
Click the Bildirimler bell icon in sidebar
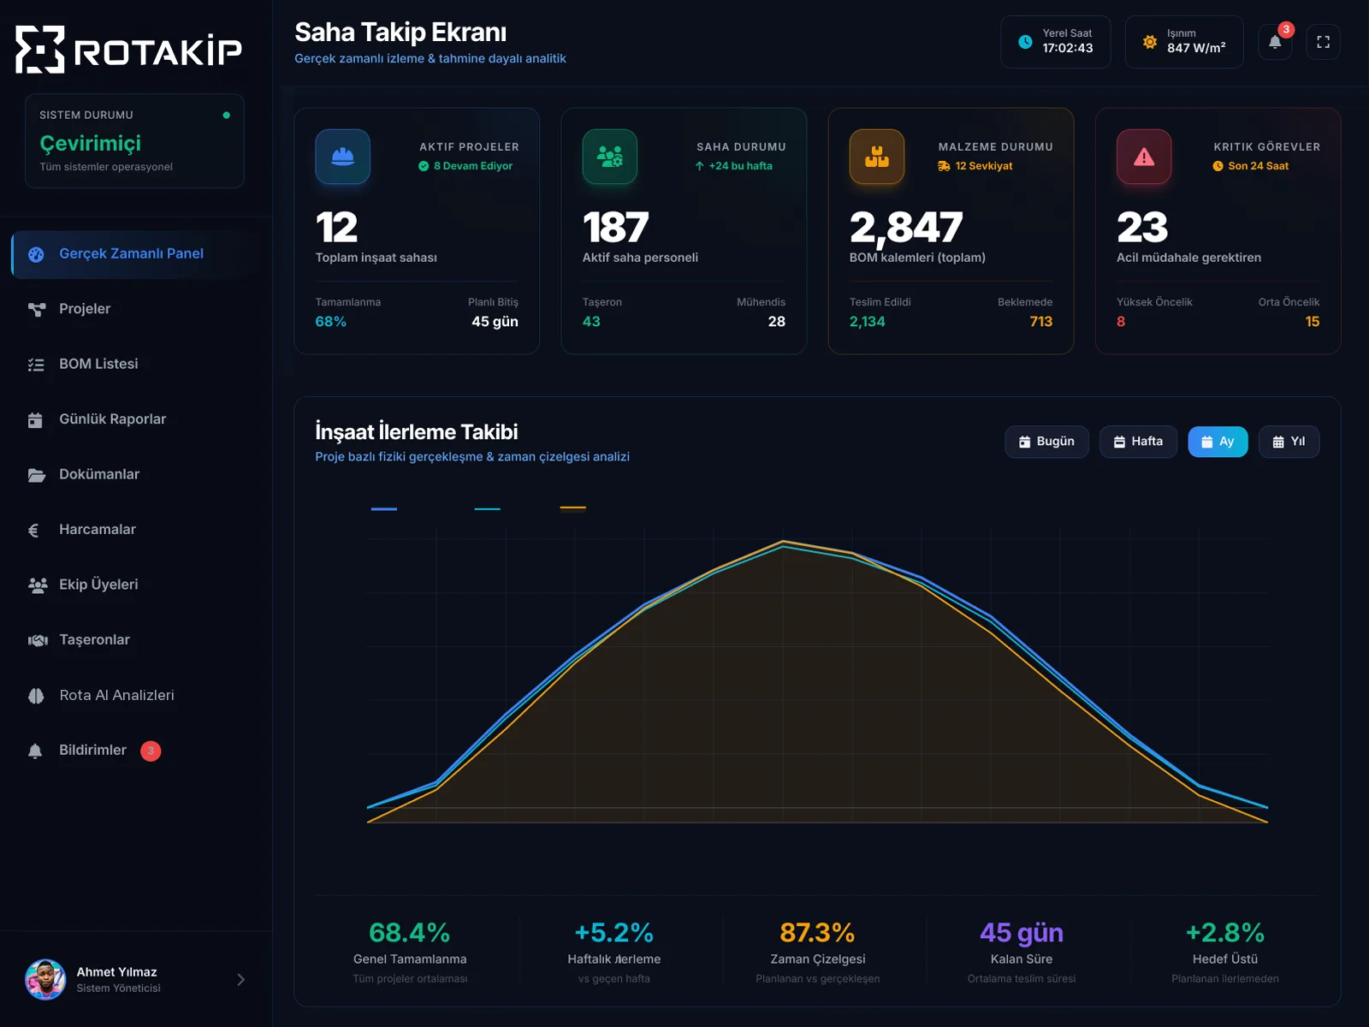(x=35, y=751)
